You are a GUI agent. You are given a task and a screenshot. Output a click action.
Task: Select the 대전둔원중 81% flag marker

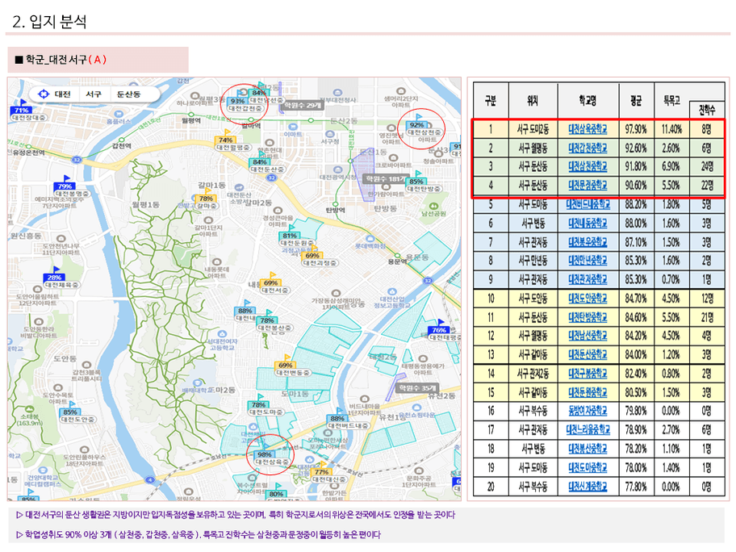(x=290, y=236)
